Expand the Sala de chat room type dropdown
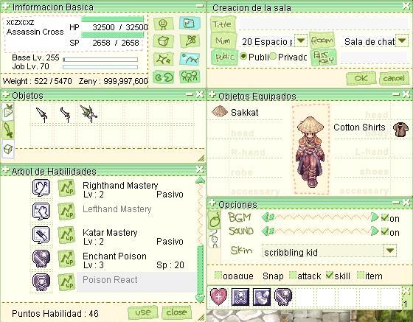This screenshot has height=322, width=413. click(x=402, y=41)
